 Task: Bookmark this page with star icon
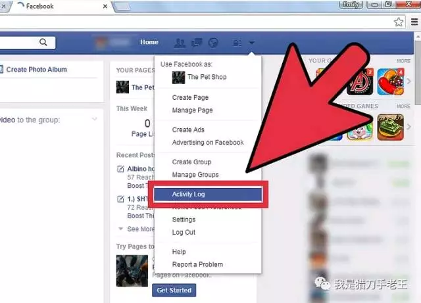pyautogui.click(x=399, y=22)
